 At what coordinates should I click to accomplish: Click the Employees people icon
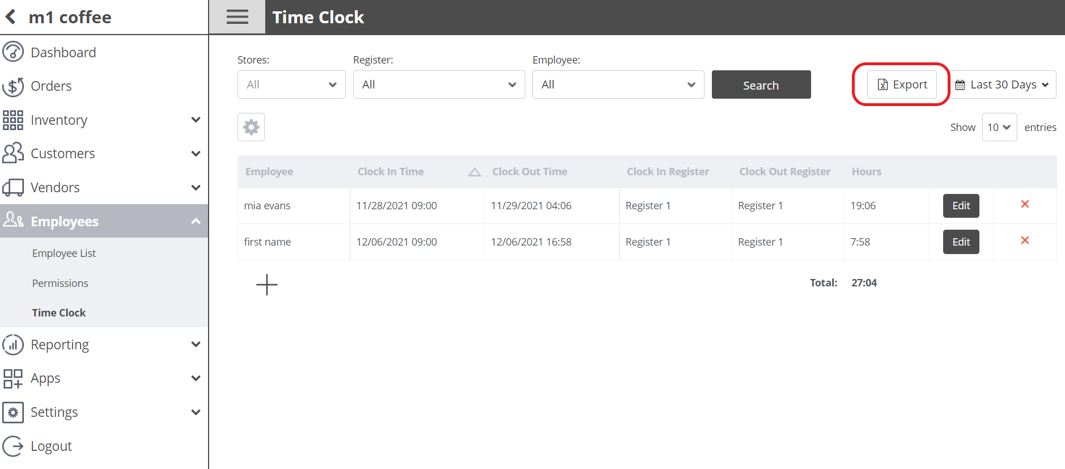point(13,219)
